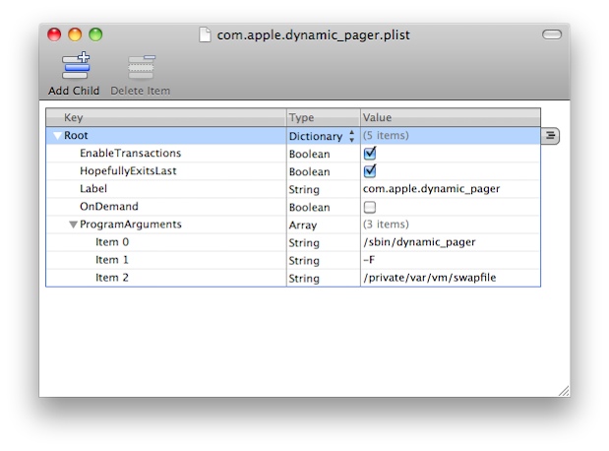Minimize the window with the yellow button
This screenshot has width=609, height=451.
(75, 34)
